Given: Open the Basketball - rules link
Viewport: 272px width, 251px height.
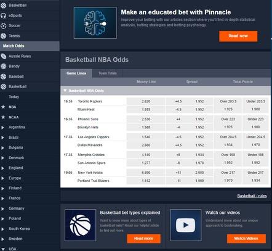Looking at the screenshot, I should pyautogui.click(x=252, y=196).
